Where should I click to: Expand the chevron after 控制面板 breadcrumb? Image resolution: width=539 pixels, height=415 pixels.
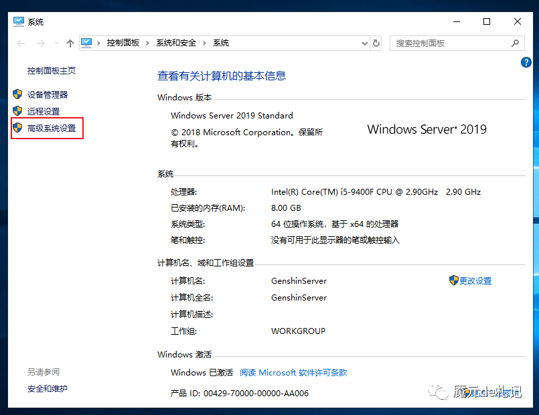click(x=147, y=43)
